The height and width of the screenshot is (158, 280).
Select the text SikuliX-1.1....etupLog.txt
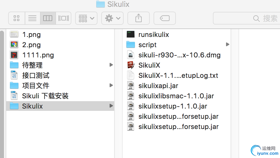(x=178, y=76)
